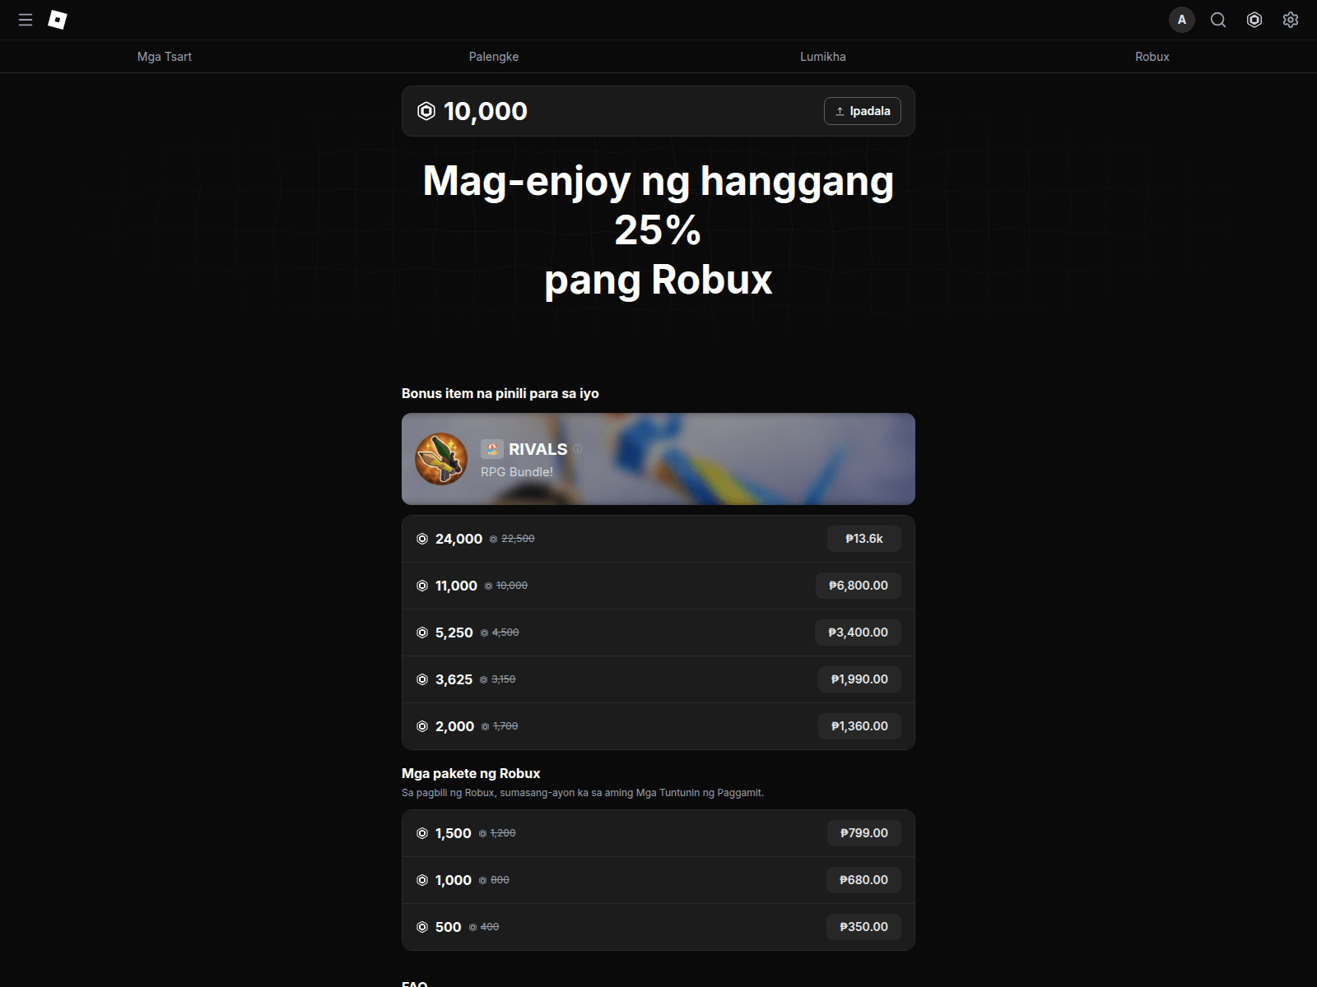Image resolution: width=1317 pixels, height=987 pixels.
Task: Open the account avatar A
Action: pos(1182,20)
